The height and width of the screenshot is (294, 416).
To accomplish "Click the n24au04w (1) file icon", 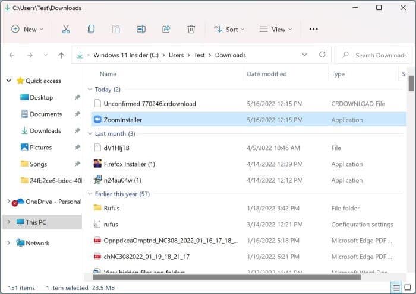I will tap(97, 180).
